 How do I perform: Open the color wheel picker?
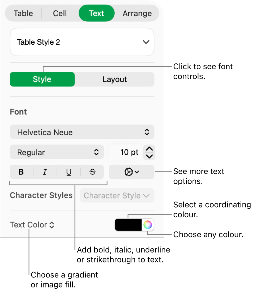click(148, 225)
